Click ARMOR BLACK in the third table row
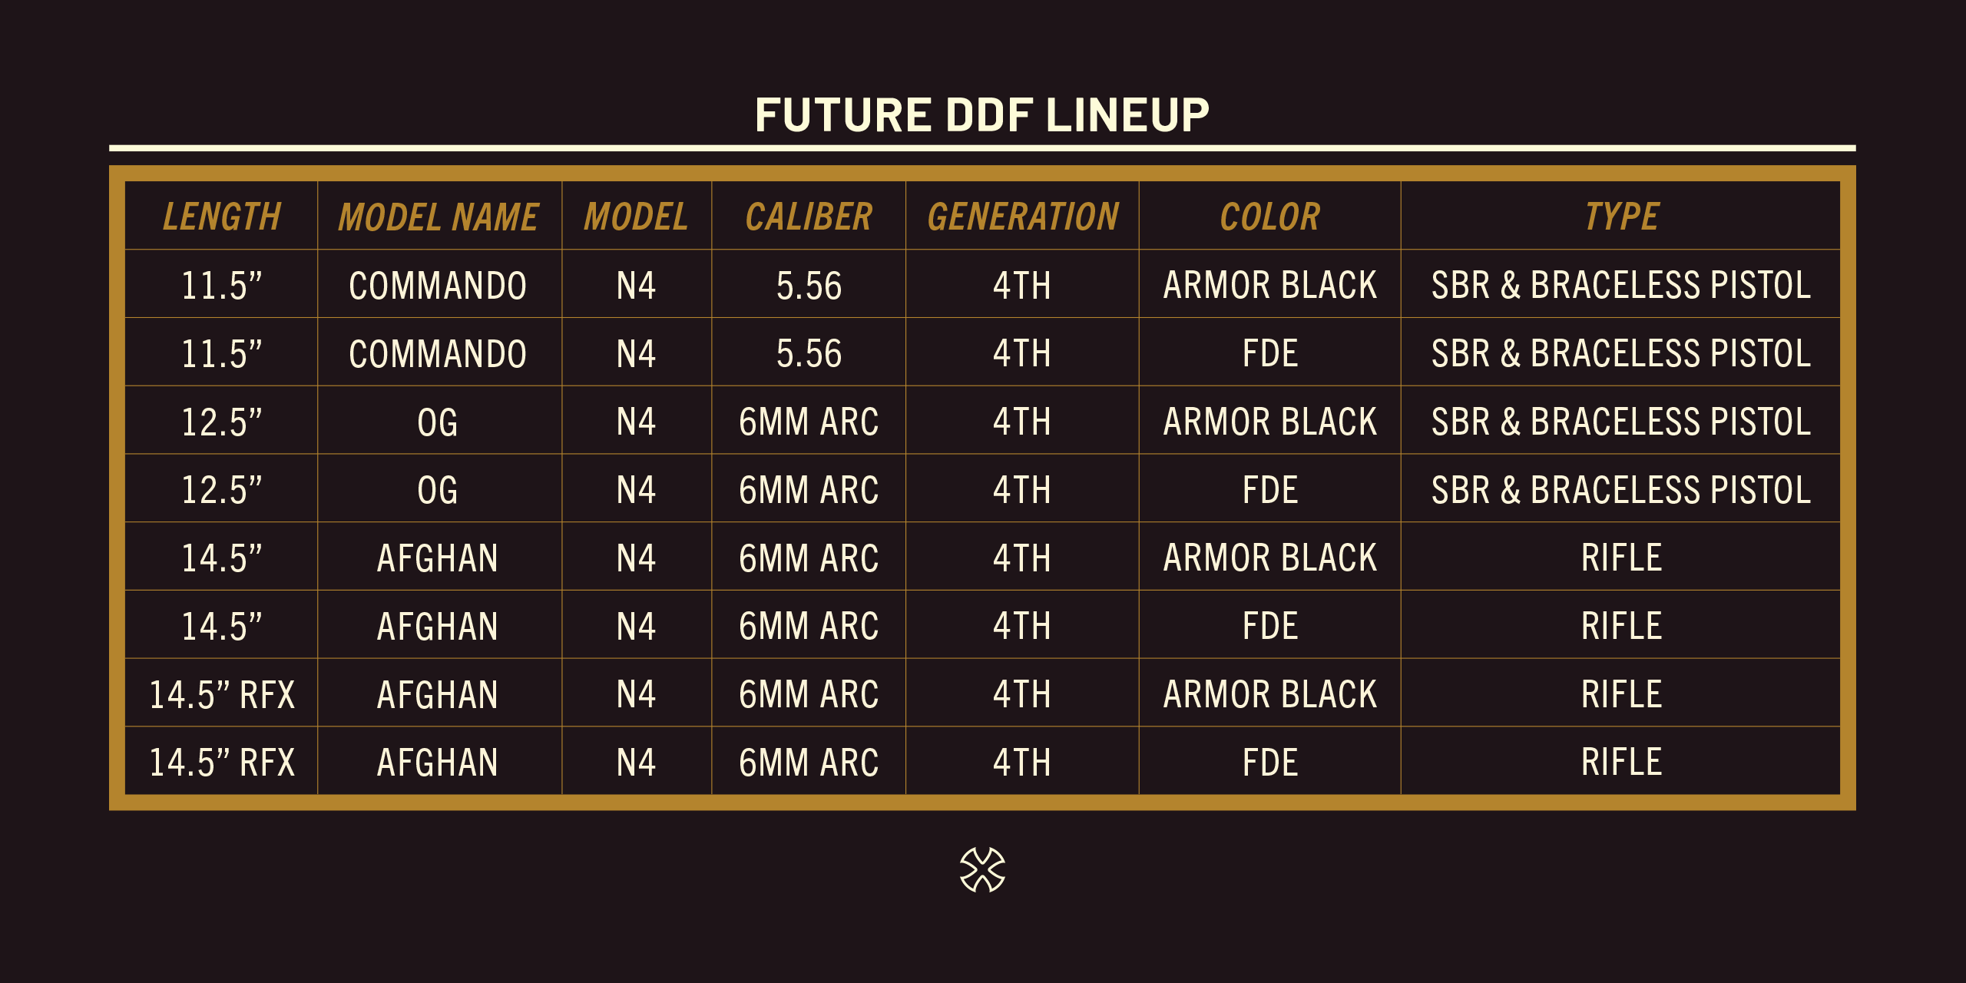Viewport: 1966px width, 983px height. [x=1270, y=422]
